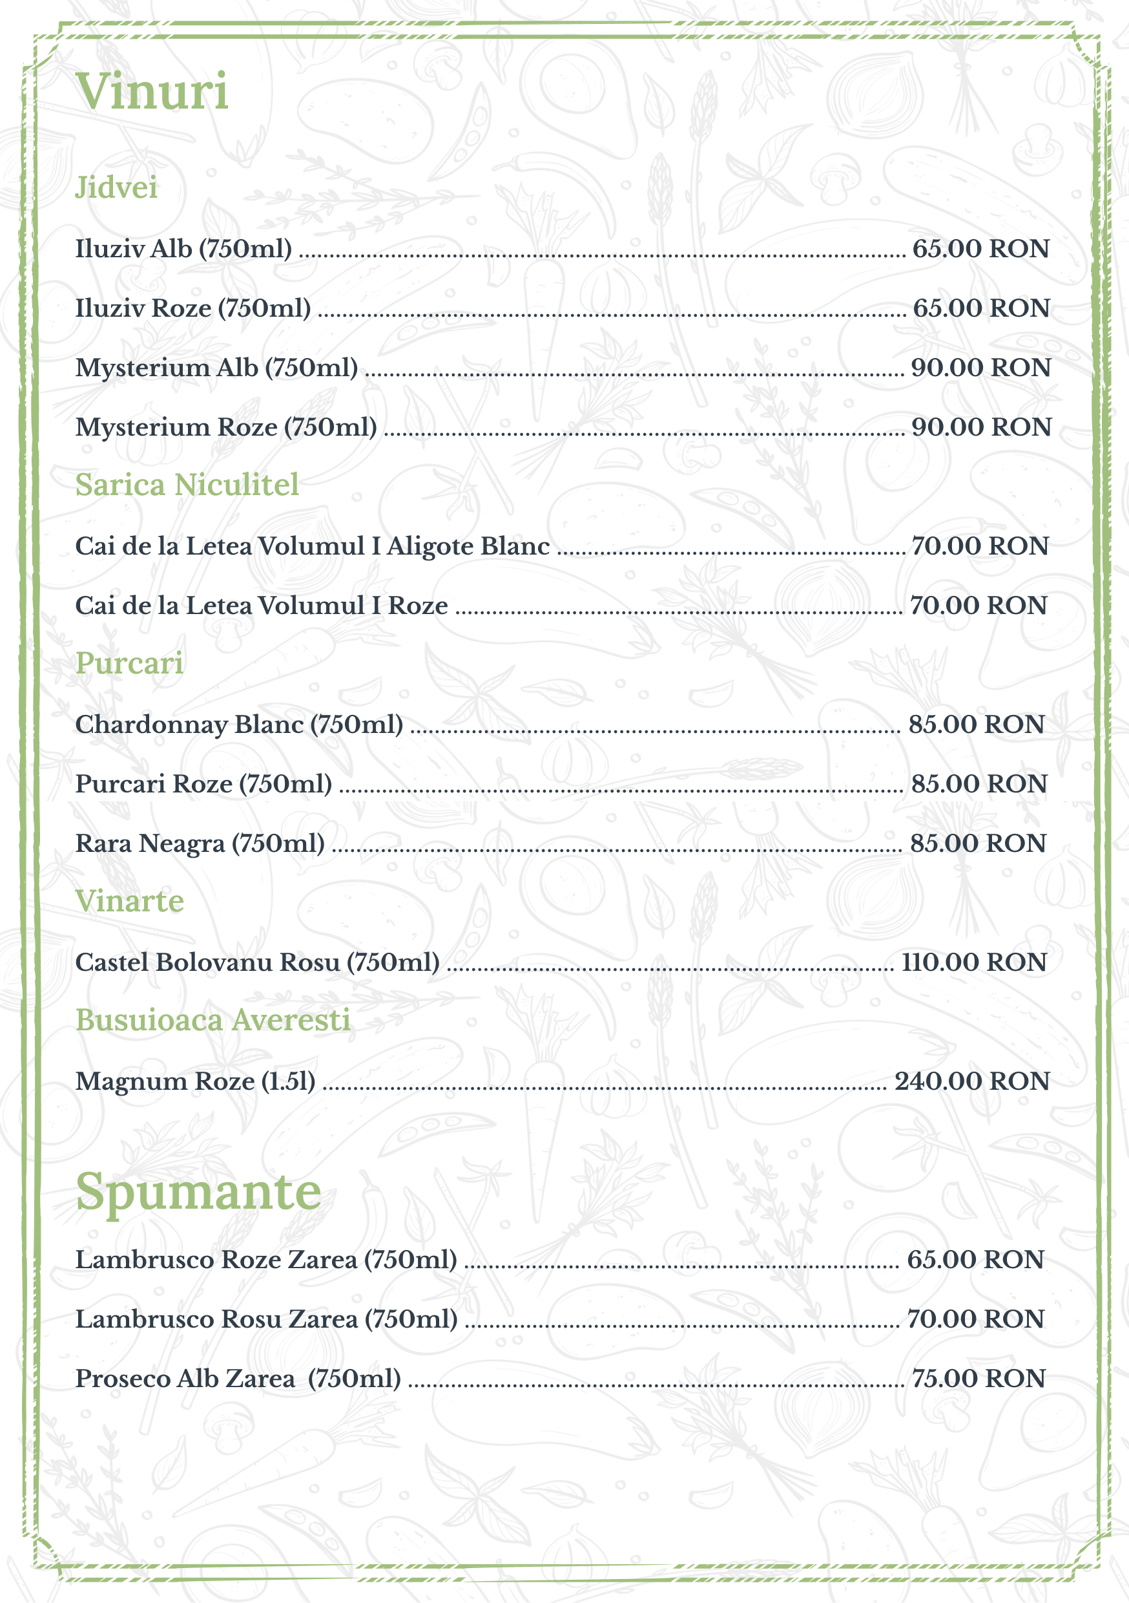Select Castel Bolovanu Rosu (750ml)
Screen dimensions: 1129x1603
pos(258,962)
